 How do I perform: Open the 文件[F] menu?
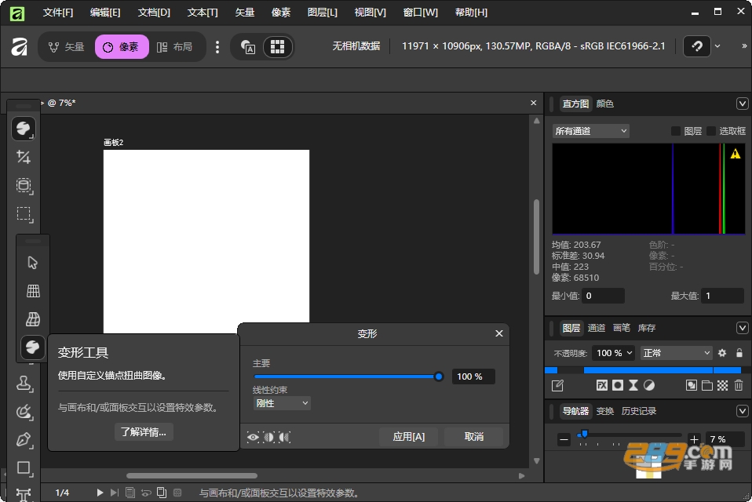point(58,13)
